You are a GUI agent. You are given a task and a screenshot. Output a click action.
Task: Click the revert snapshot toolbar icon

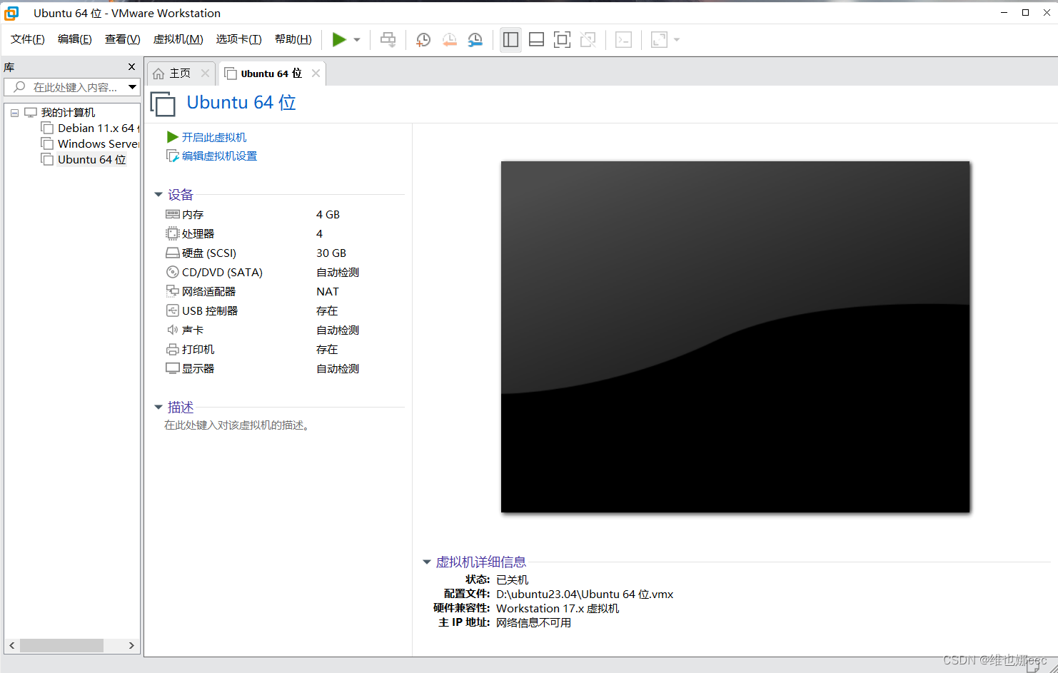(449, 39)
